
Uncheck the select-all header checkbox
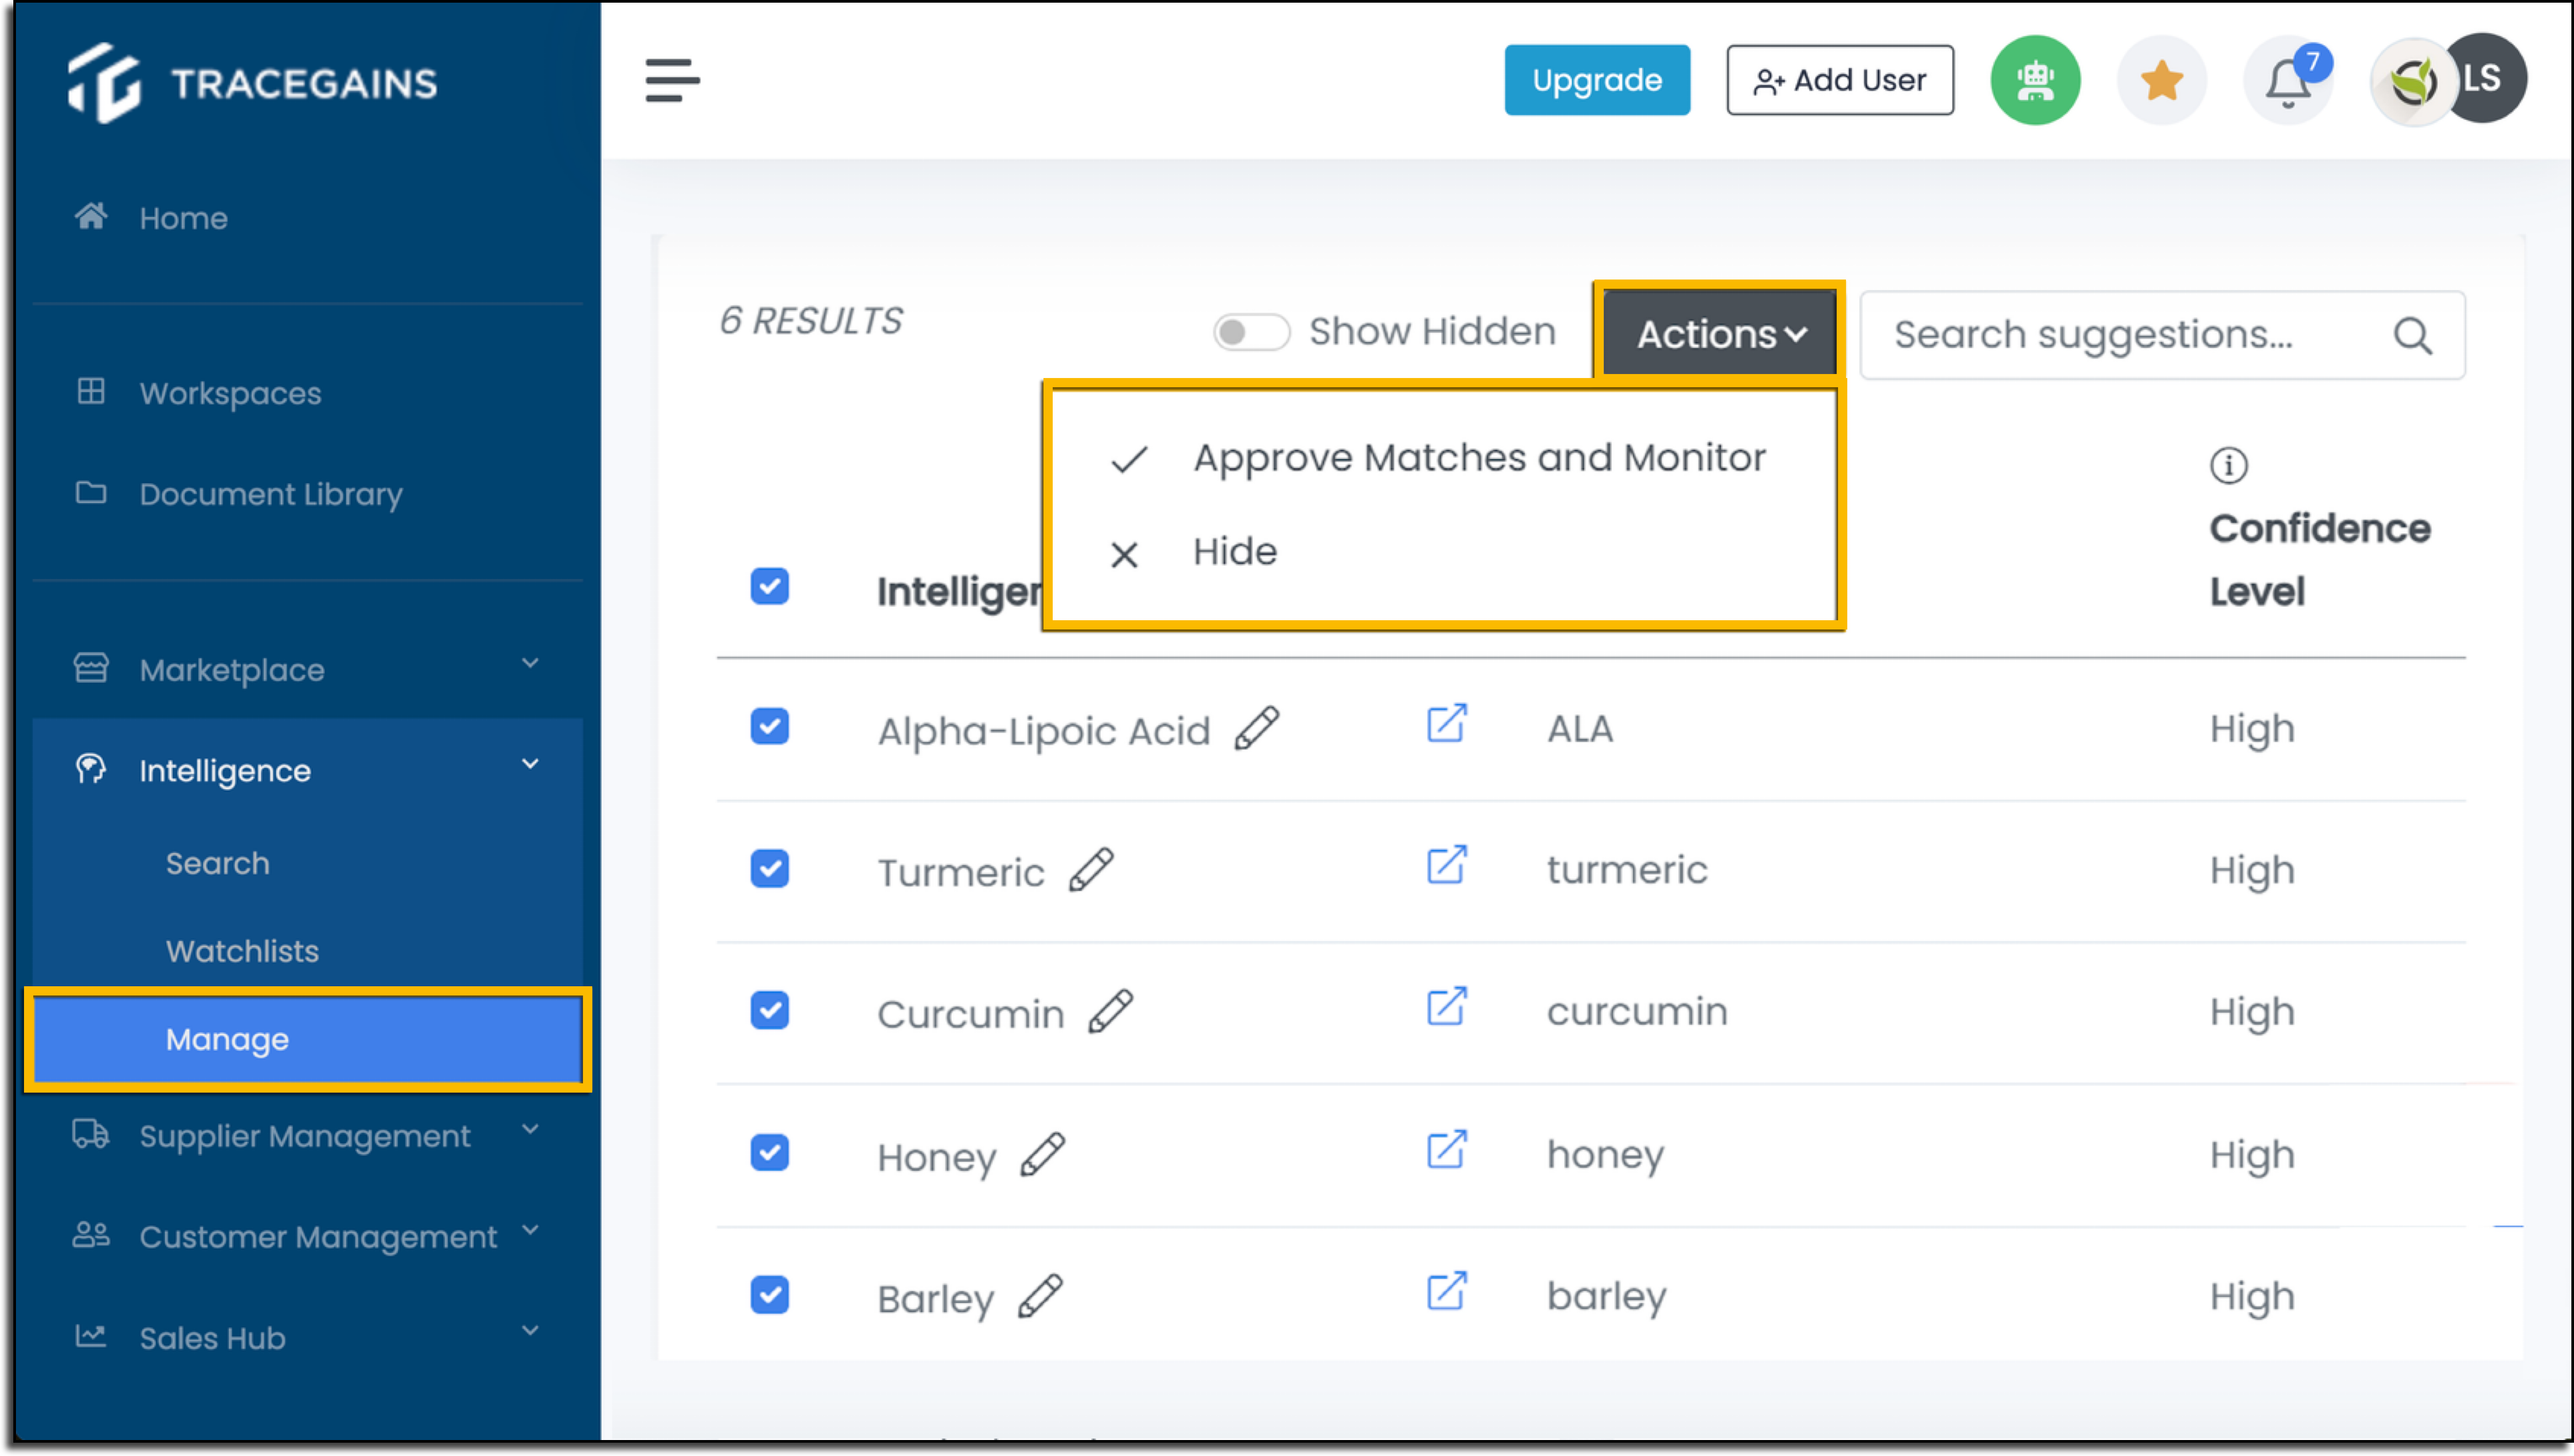click(x=770, y=587)
